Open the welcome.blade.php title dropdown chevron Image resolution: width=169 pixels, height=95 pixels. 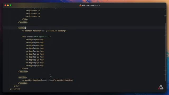99,5
